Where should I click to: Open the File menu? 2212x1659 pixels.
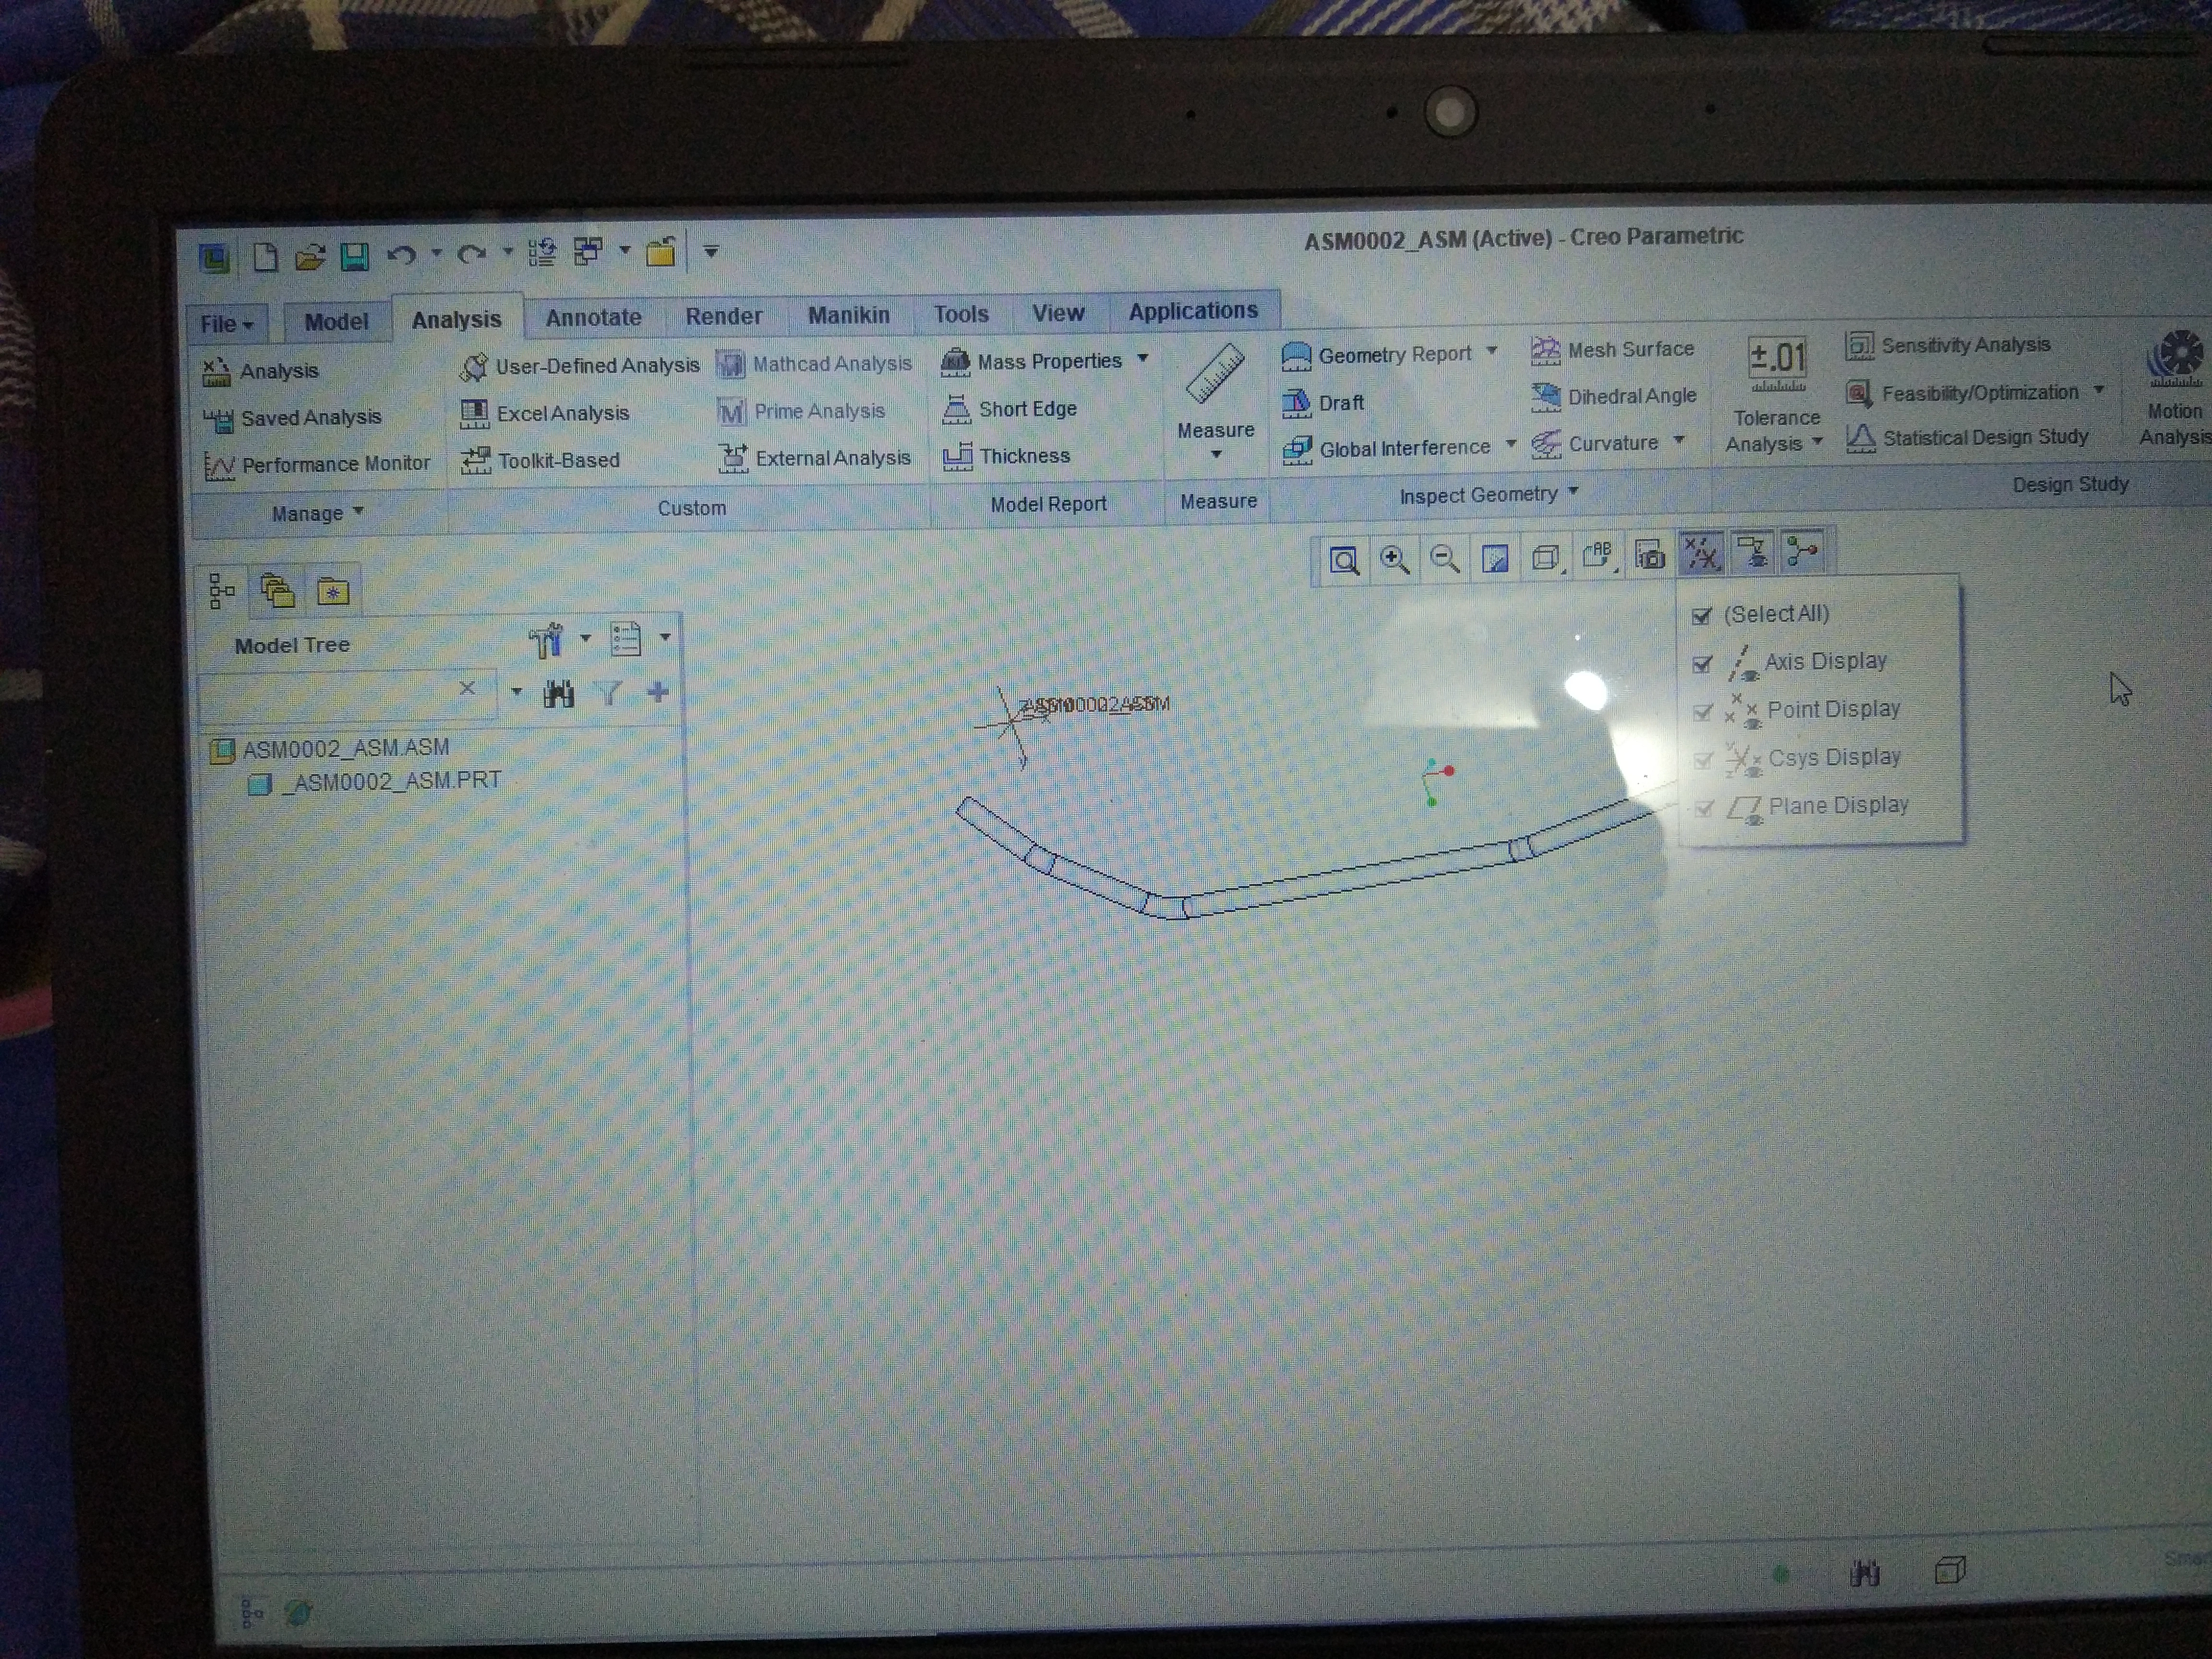(x=226, y=323)
